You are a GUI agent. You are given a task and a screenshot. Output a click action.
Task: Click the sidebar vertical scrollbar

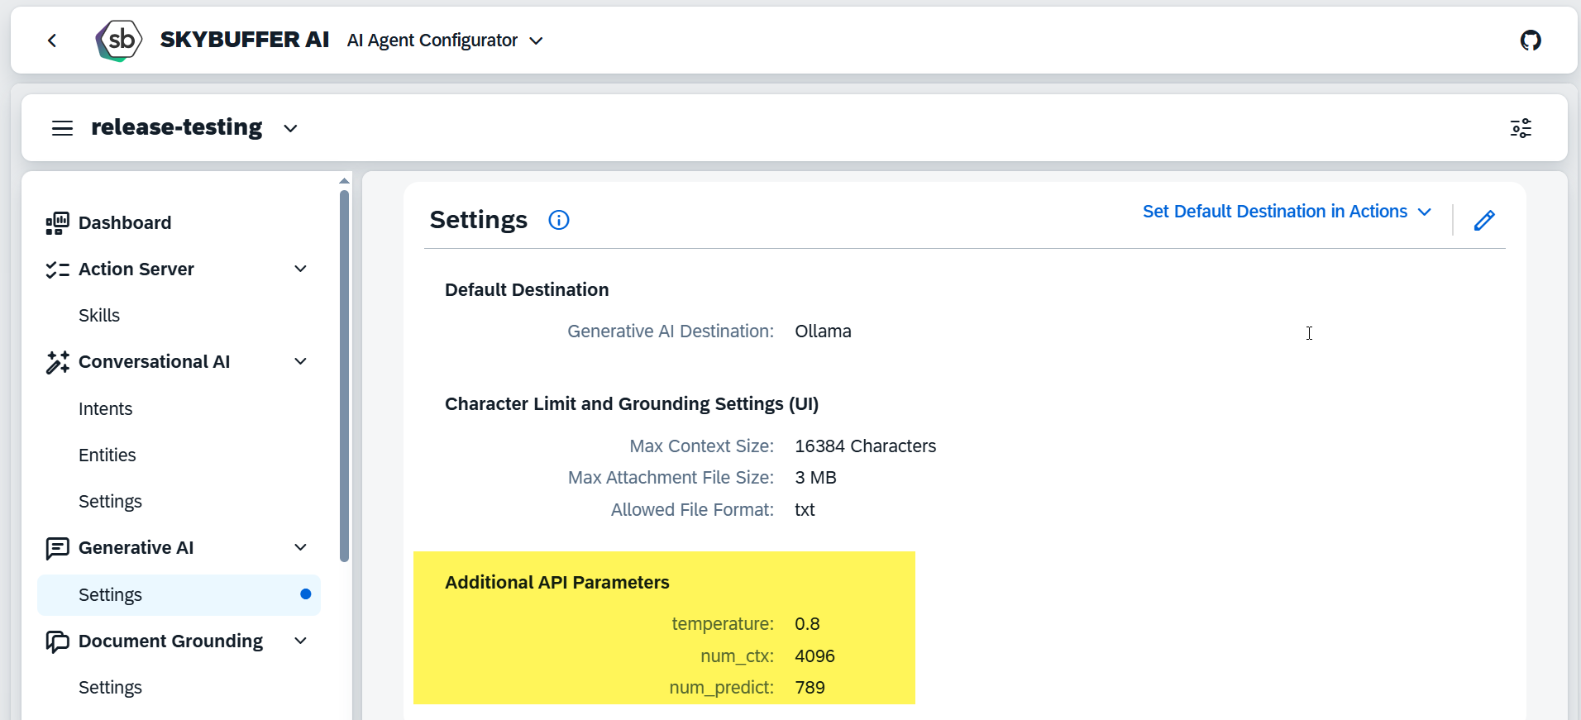(x=344, y=376)
